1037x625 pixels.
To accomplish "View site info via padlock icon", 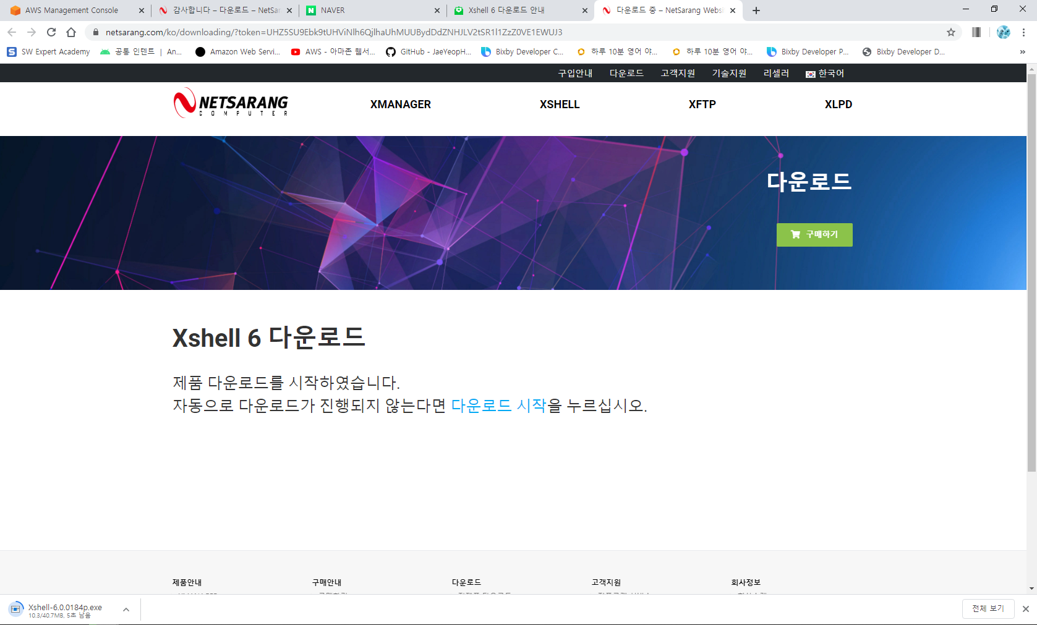I will pyautogui.click(x=95, y=32).
